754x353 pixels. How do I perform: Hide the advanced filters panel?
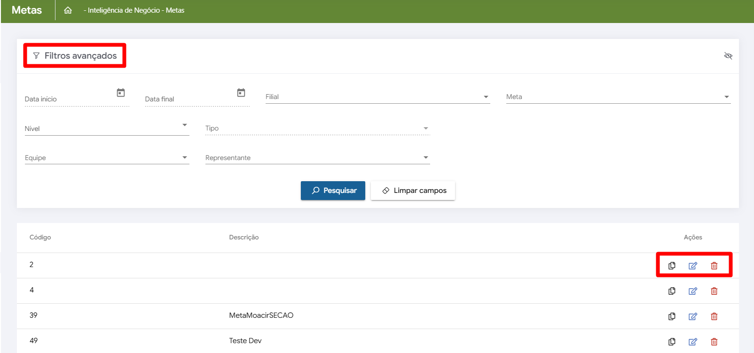728,56
